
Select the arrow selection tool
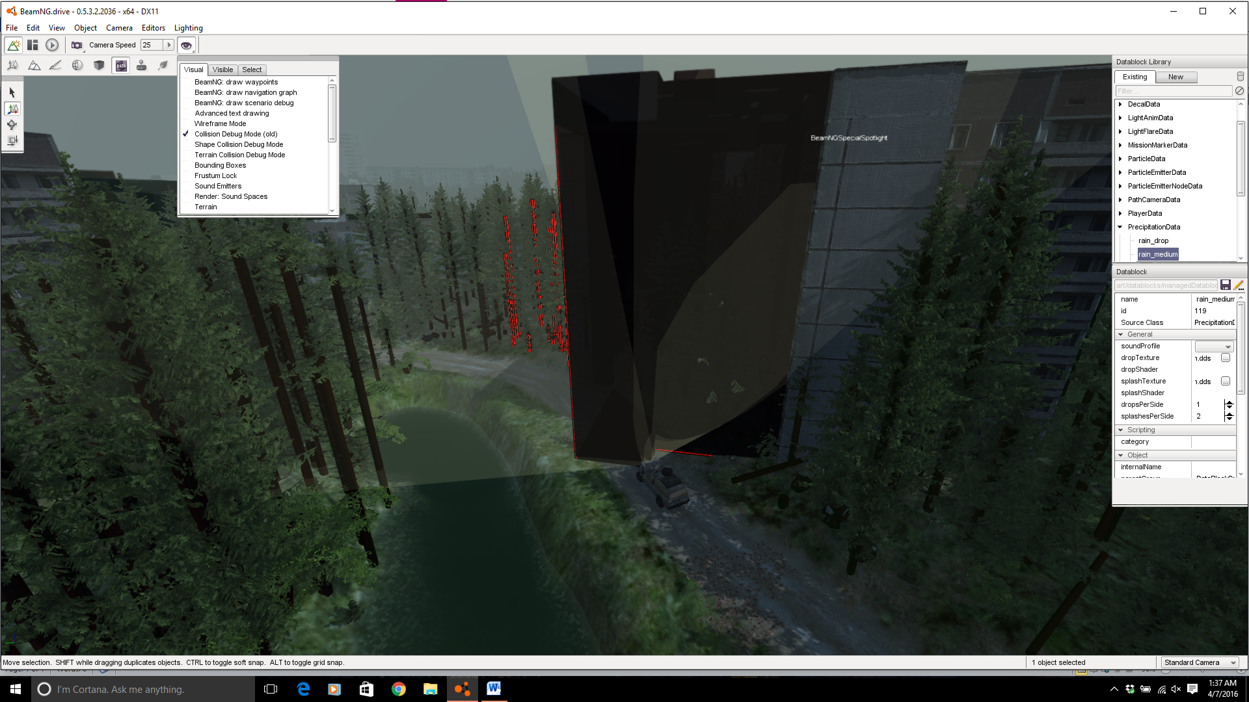(x=12, y=92)
